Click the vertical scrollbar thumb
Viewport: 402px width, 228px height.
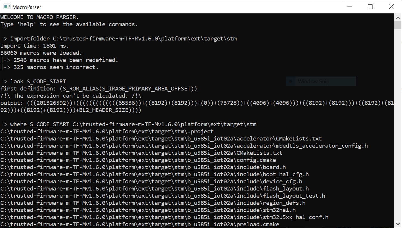click(x=398, y=25)
